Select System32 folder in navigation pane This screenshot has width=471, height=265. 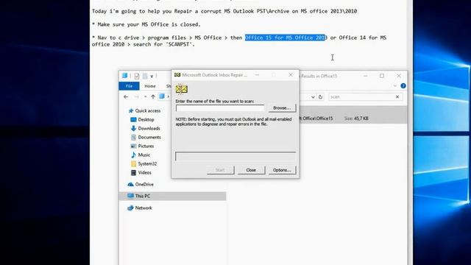coord(147,163)
